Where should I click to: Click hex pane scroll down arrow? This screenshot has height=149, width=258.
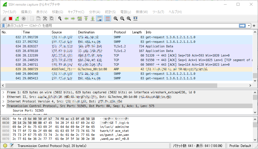click(255, 140)
